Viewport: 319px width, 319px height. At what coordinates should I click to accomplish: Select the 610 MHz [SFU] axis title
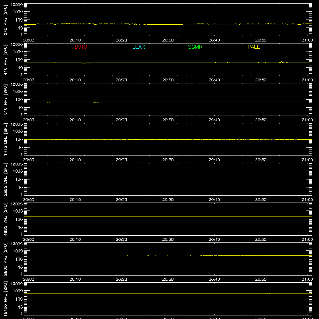point(6,99)
